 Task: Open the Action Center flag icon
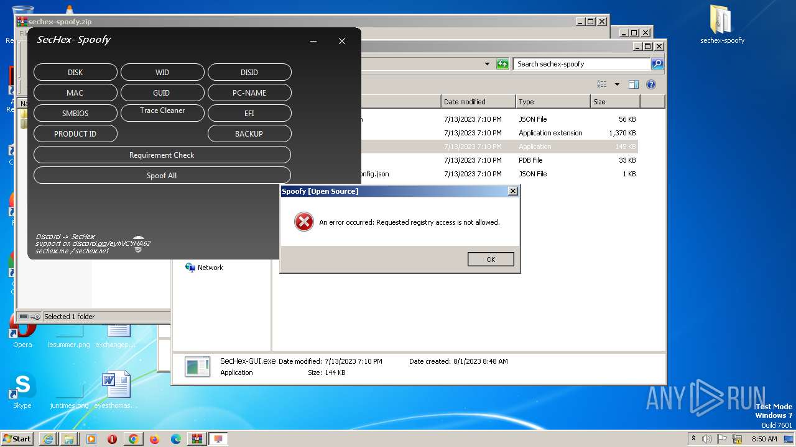[723, 439]
